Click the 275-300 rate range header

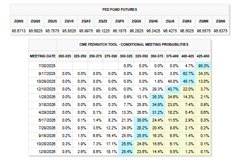coord(111,56)
